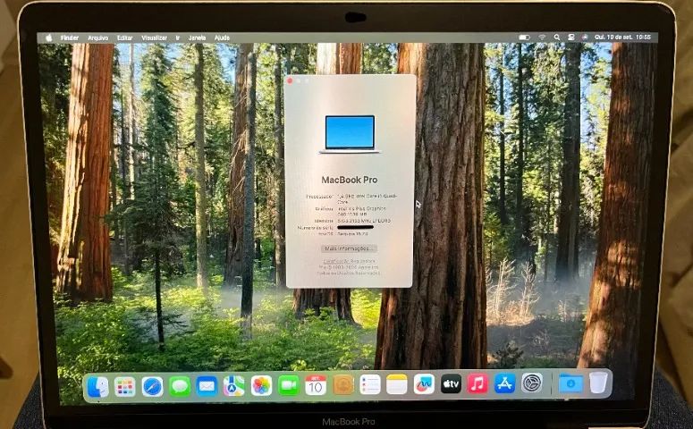Open the Apple menu
The width and height of the screenshot is (693, 429).
point(48,38)
